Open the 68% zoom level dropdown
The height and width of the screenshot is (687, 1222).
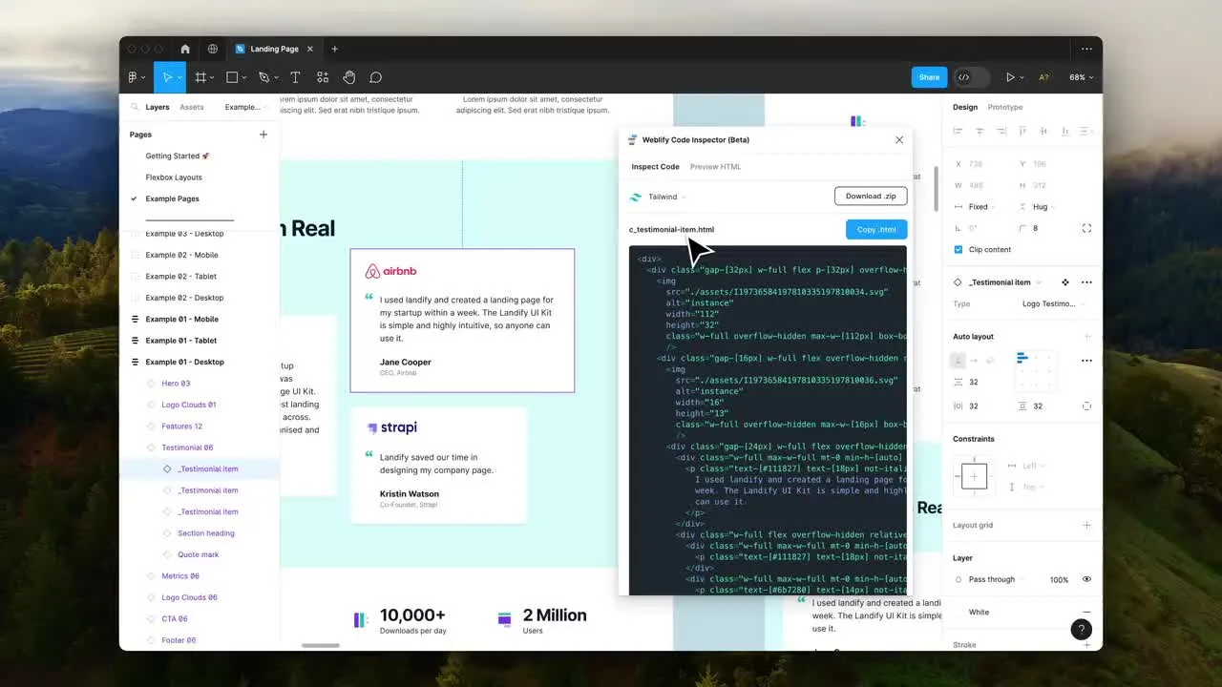click(x=1081, y=77)
